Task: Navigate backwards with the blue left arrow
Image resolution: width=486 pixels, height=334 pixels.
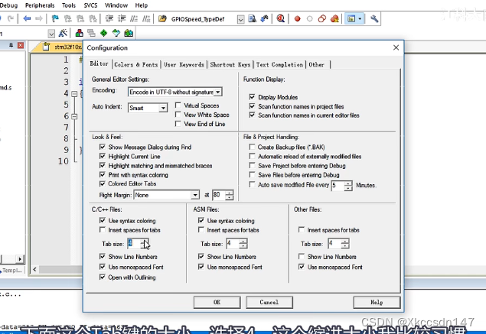Action: click(27, 19)
